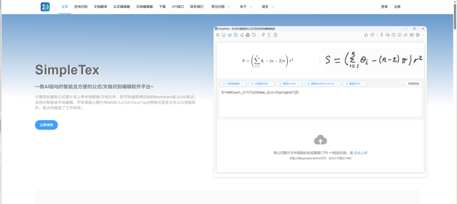The width and height of the screenshot is (457, 204).
Task: Open the 公式编辑器 nav item
Action: coord(121,7)
